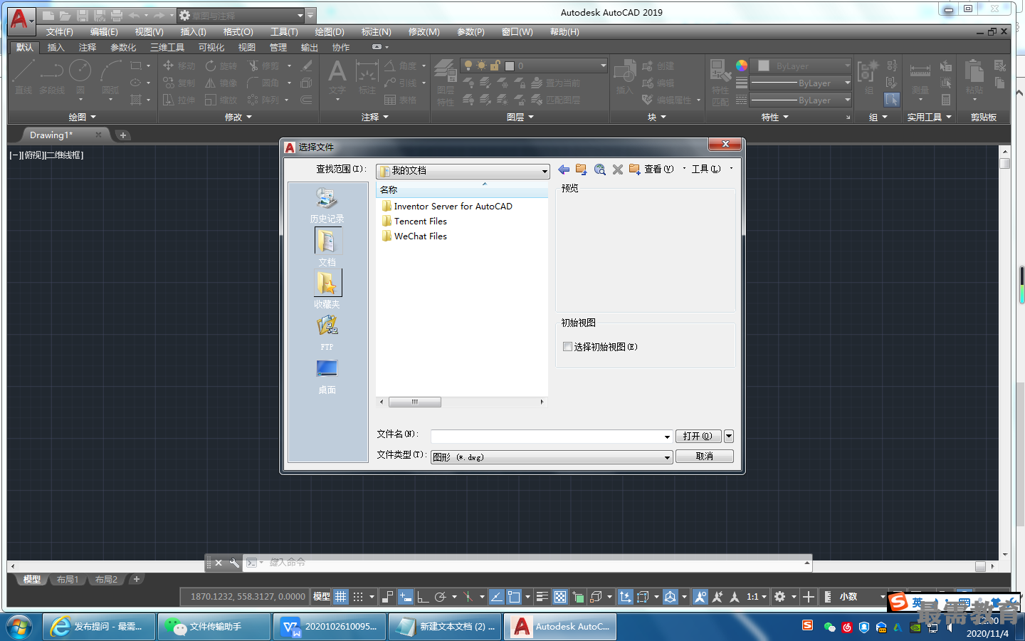Toggle transparency display in status bar
This screenshot has height=641, width=1025.
pyautogui.click(x=560, y=597)
